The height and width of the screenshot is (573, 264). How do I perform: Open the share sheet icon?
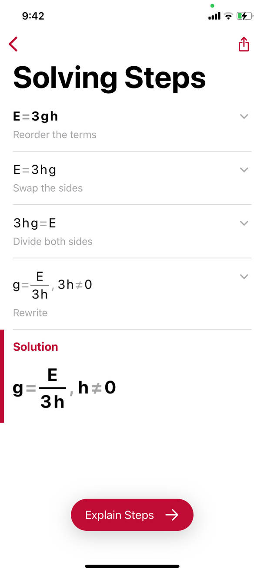244,44
